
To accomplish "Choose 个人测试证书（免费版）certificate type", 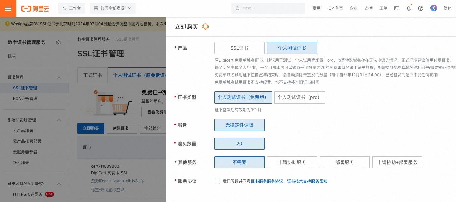I will click(243, 97).
